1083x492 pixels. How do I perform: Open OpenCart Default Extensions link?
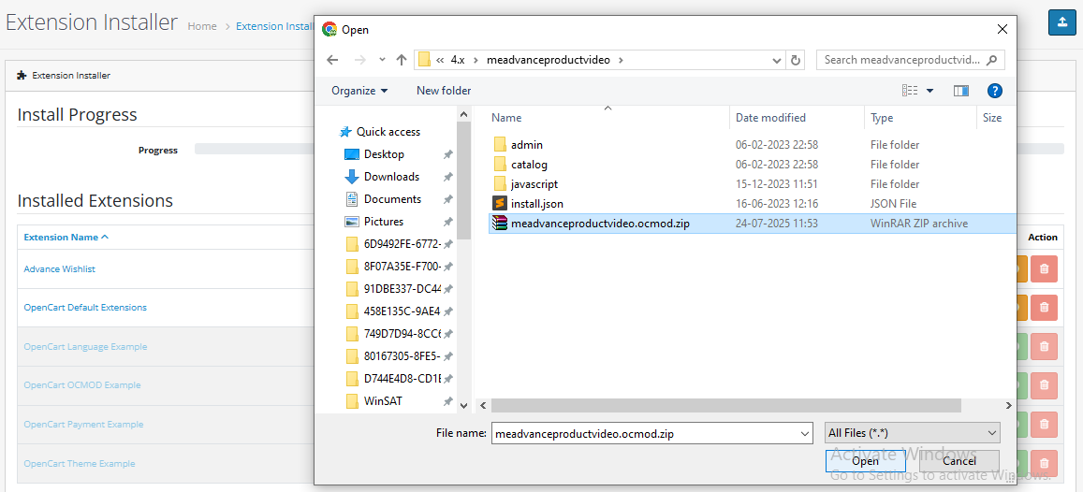(85, 308)
